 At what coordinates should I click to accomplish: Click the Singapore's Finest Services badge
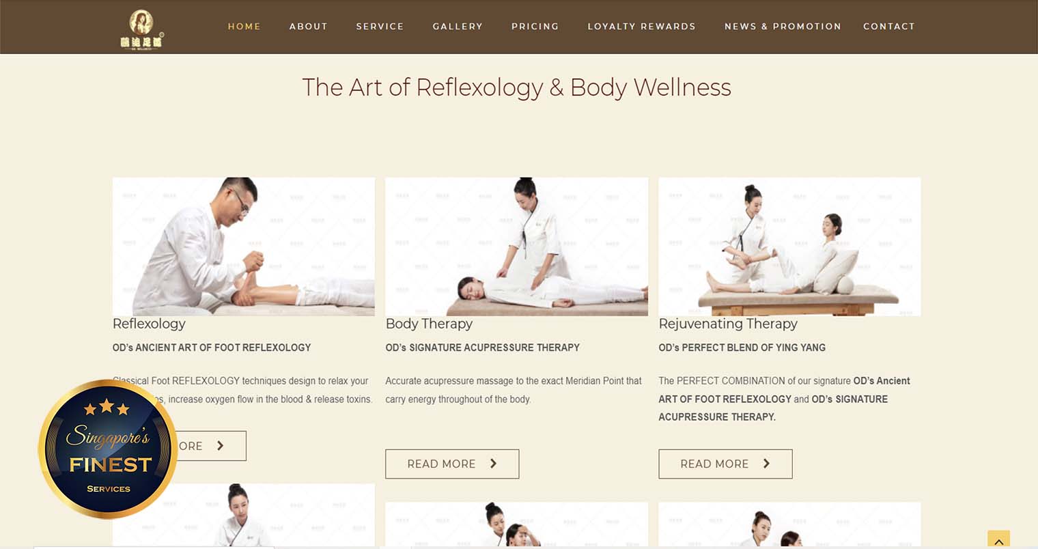(108, 450)
